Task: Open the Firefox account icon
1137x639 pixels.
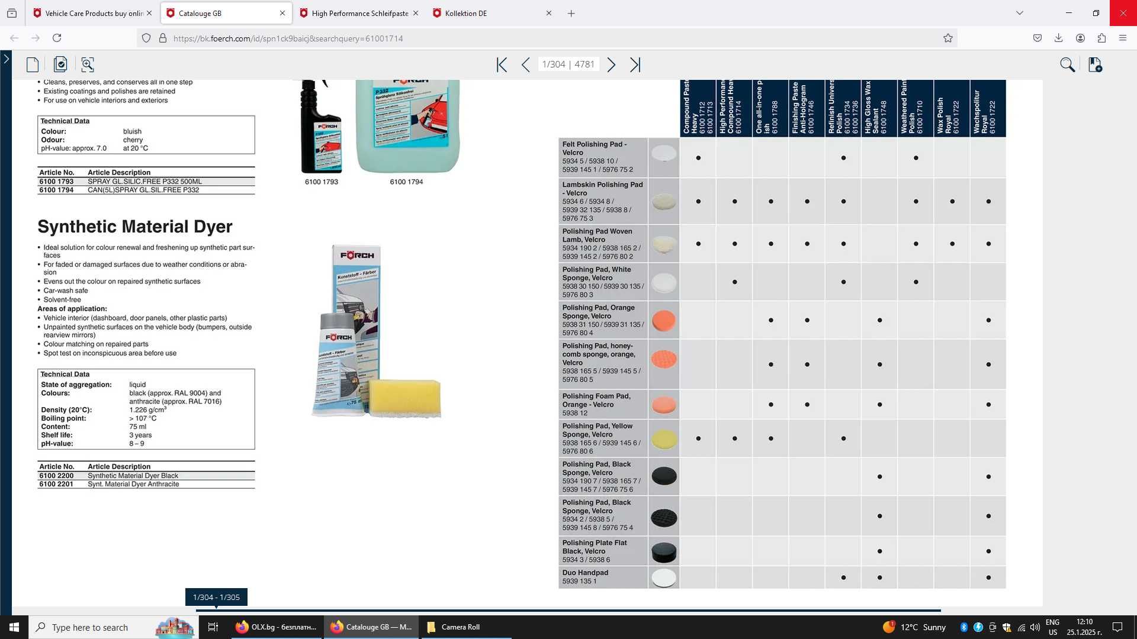Action: point(1080,38)
